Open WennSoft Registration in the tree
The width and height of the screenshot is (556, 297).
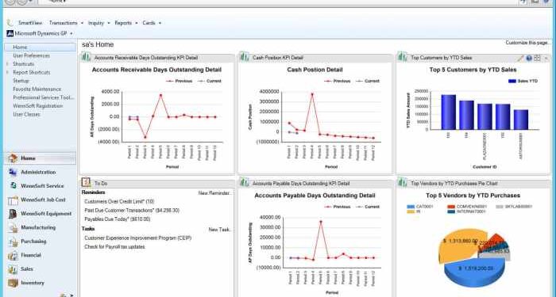click(x=37, y=106)
